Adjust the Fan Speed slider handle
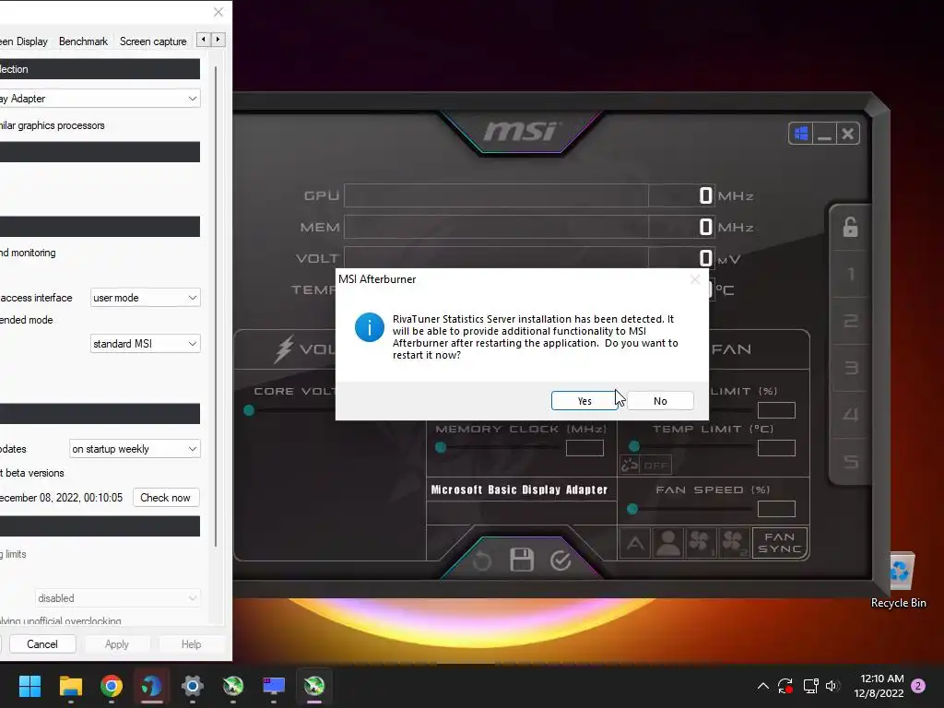Image resolution: width=944 pixels, height=708 pixels. (632, 509)
